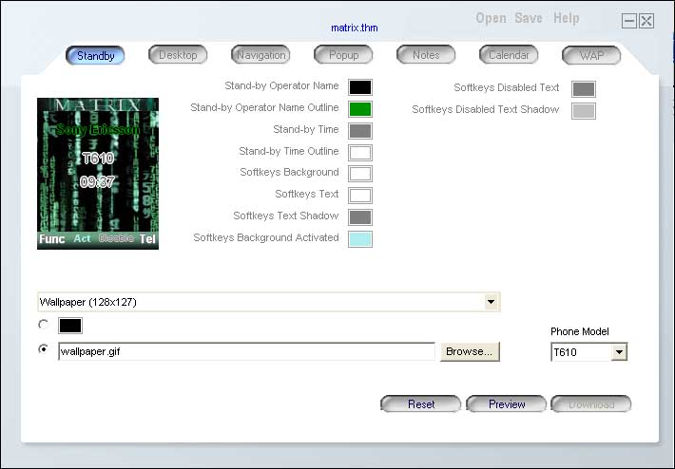Click the Reset button
The image size is (675, 469).
coord(421,404)
